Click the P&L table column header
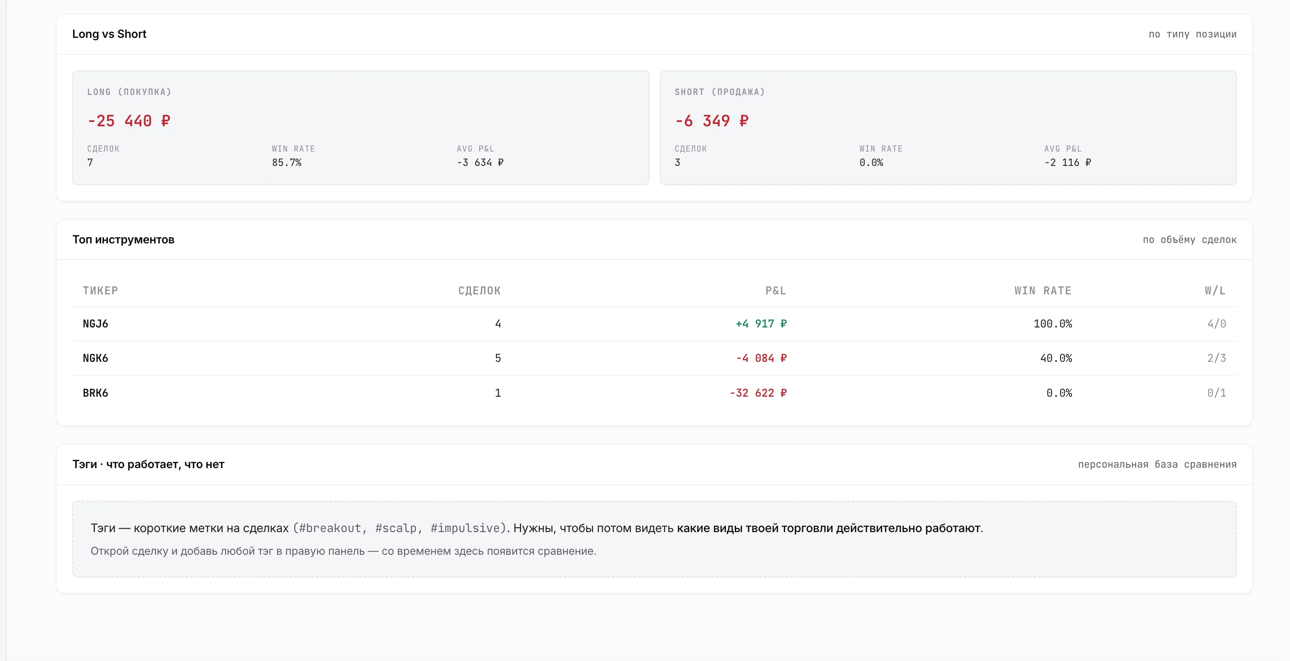The height and width of the screenshot is (661, 1290). 776,291
